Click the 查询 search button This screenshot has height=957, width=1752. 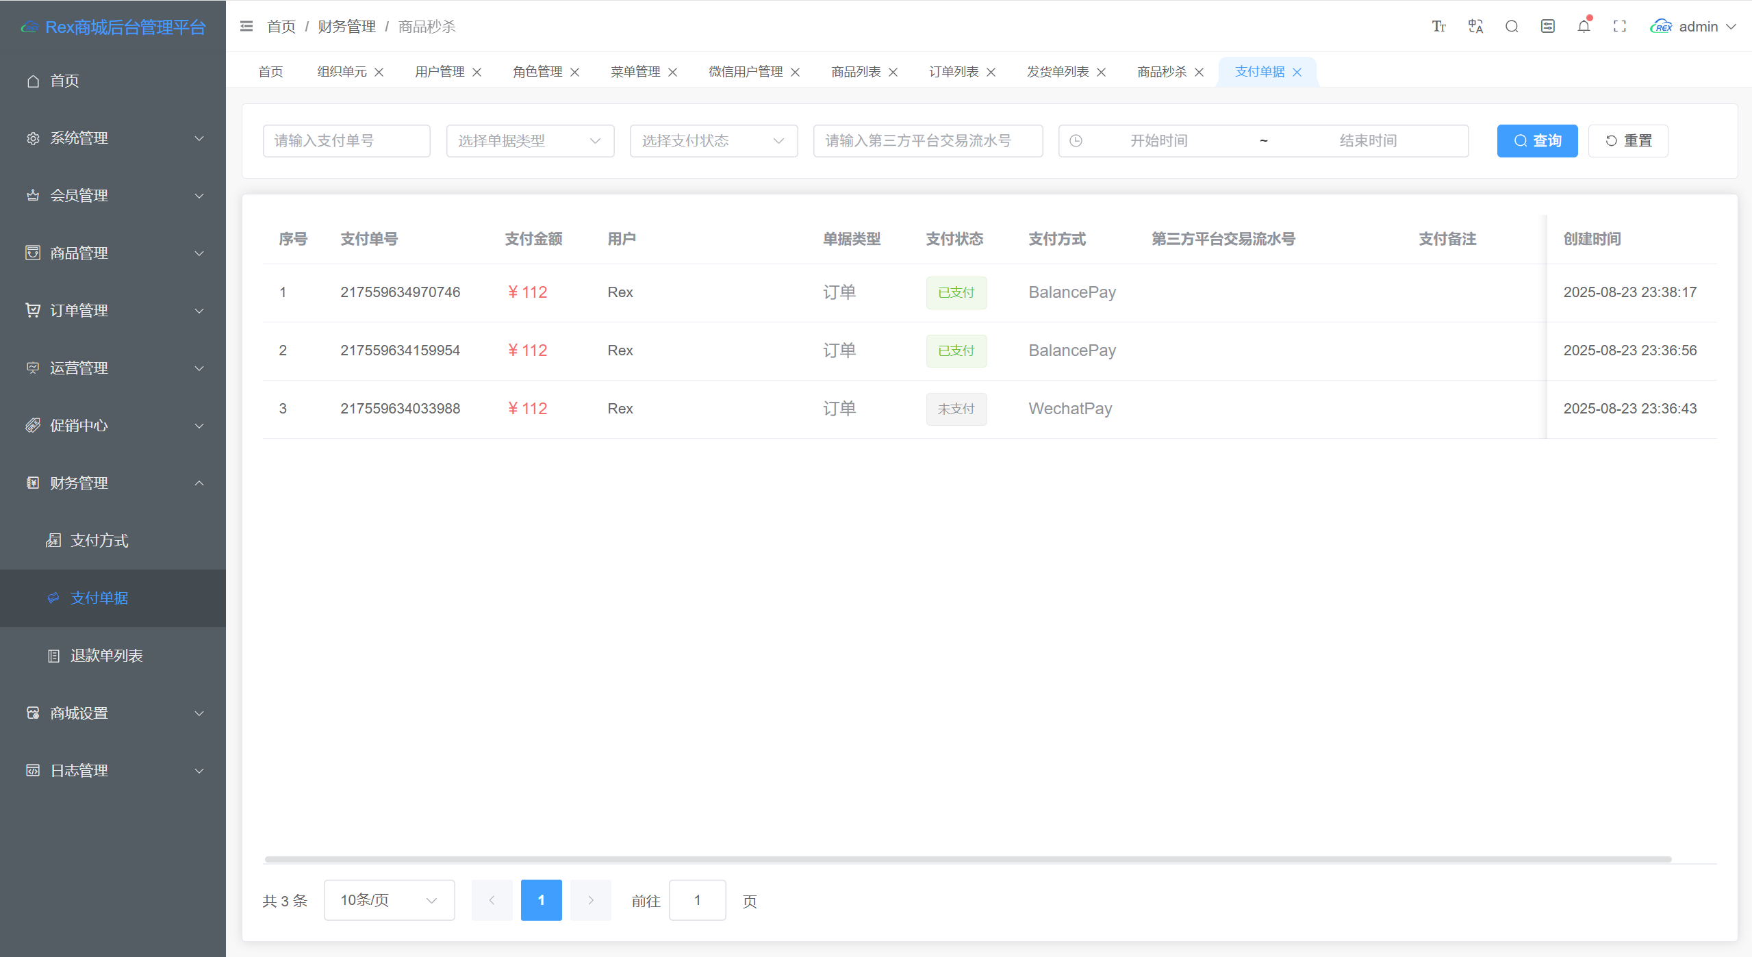[x=1537, y=141]
